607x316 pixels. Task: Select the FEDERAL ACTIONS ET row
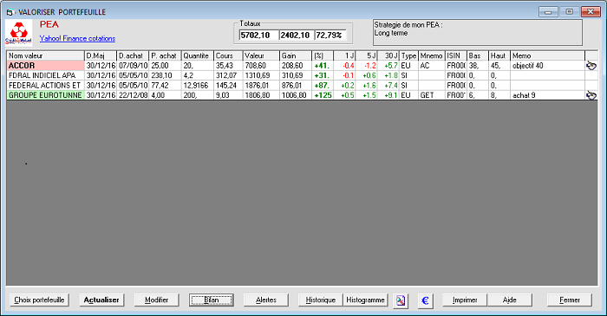[302, 86]
